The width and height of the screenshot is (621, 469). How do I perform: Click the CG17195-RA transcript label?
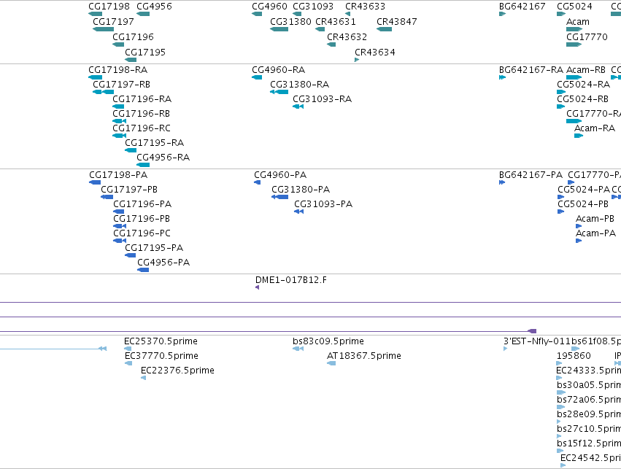155,143
